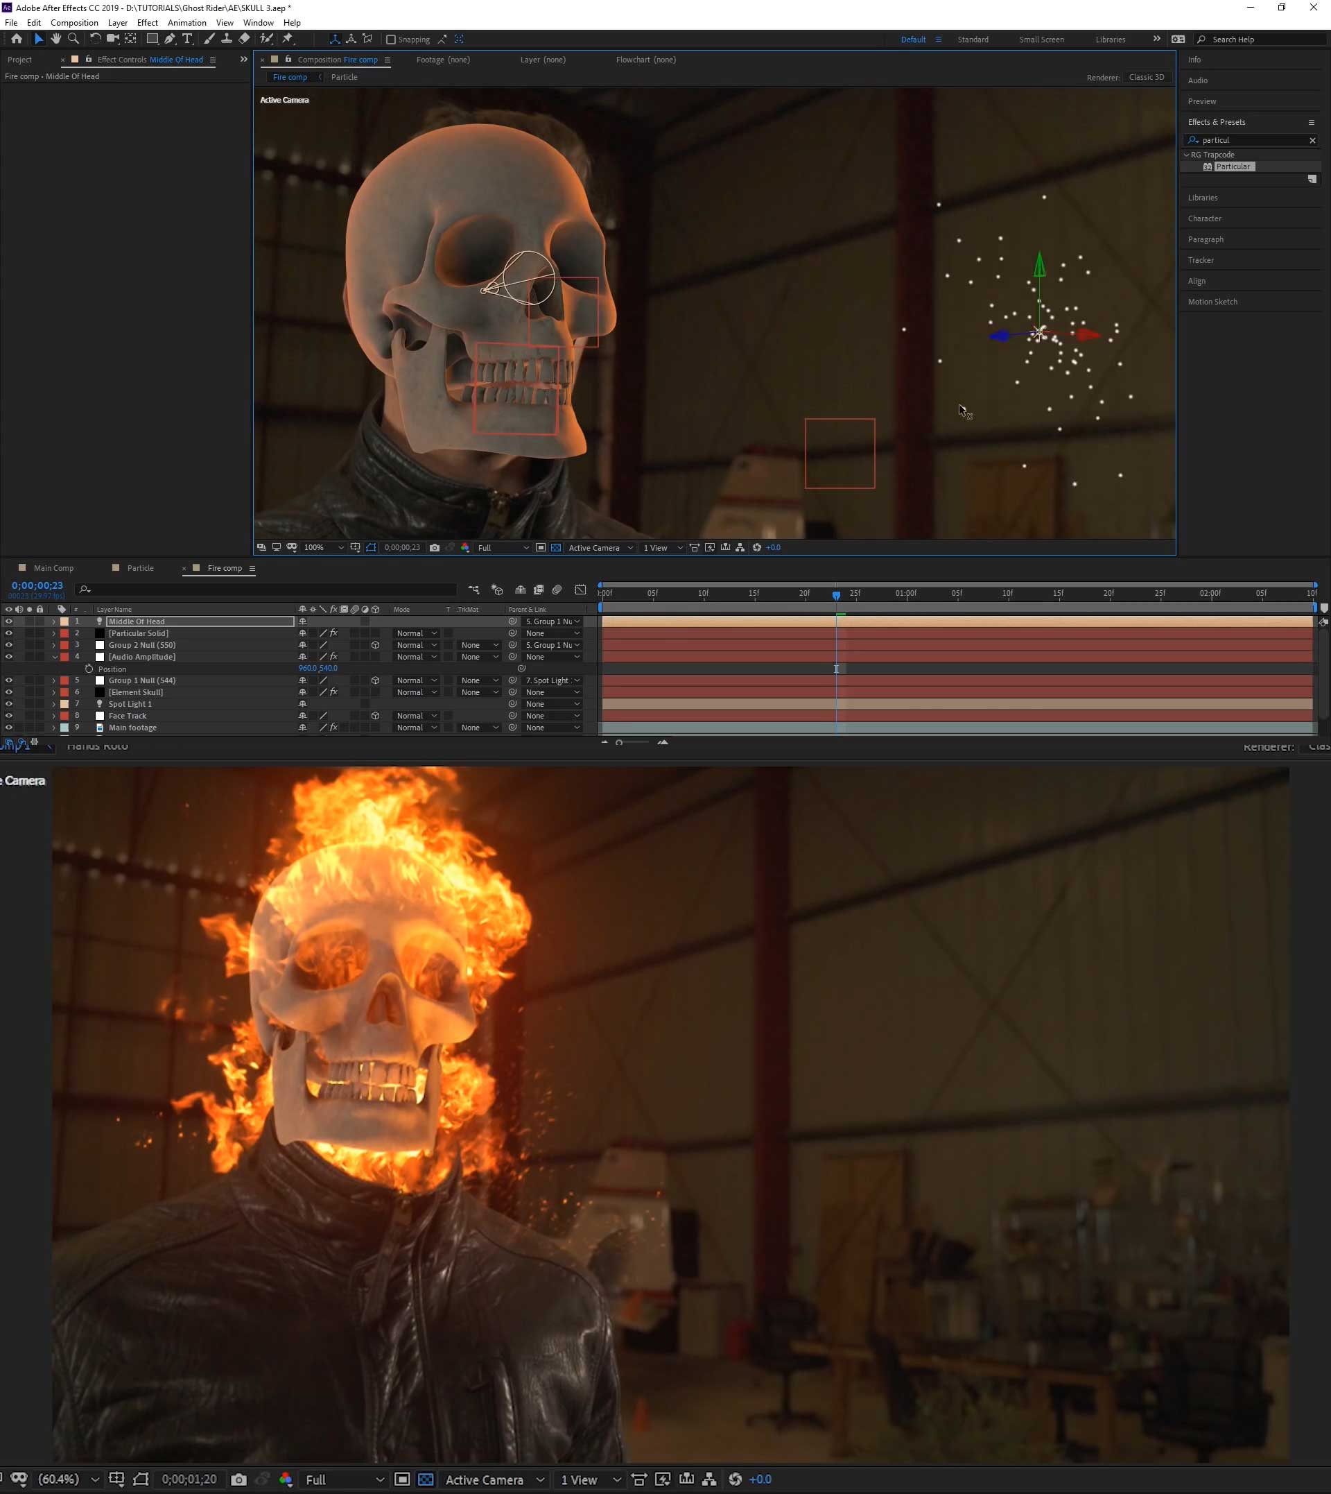Click the Draft 3D icon in timeline
The image size is (1331, 1494).
coord(497,590)
